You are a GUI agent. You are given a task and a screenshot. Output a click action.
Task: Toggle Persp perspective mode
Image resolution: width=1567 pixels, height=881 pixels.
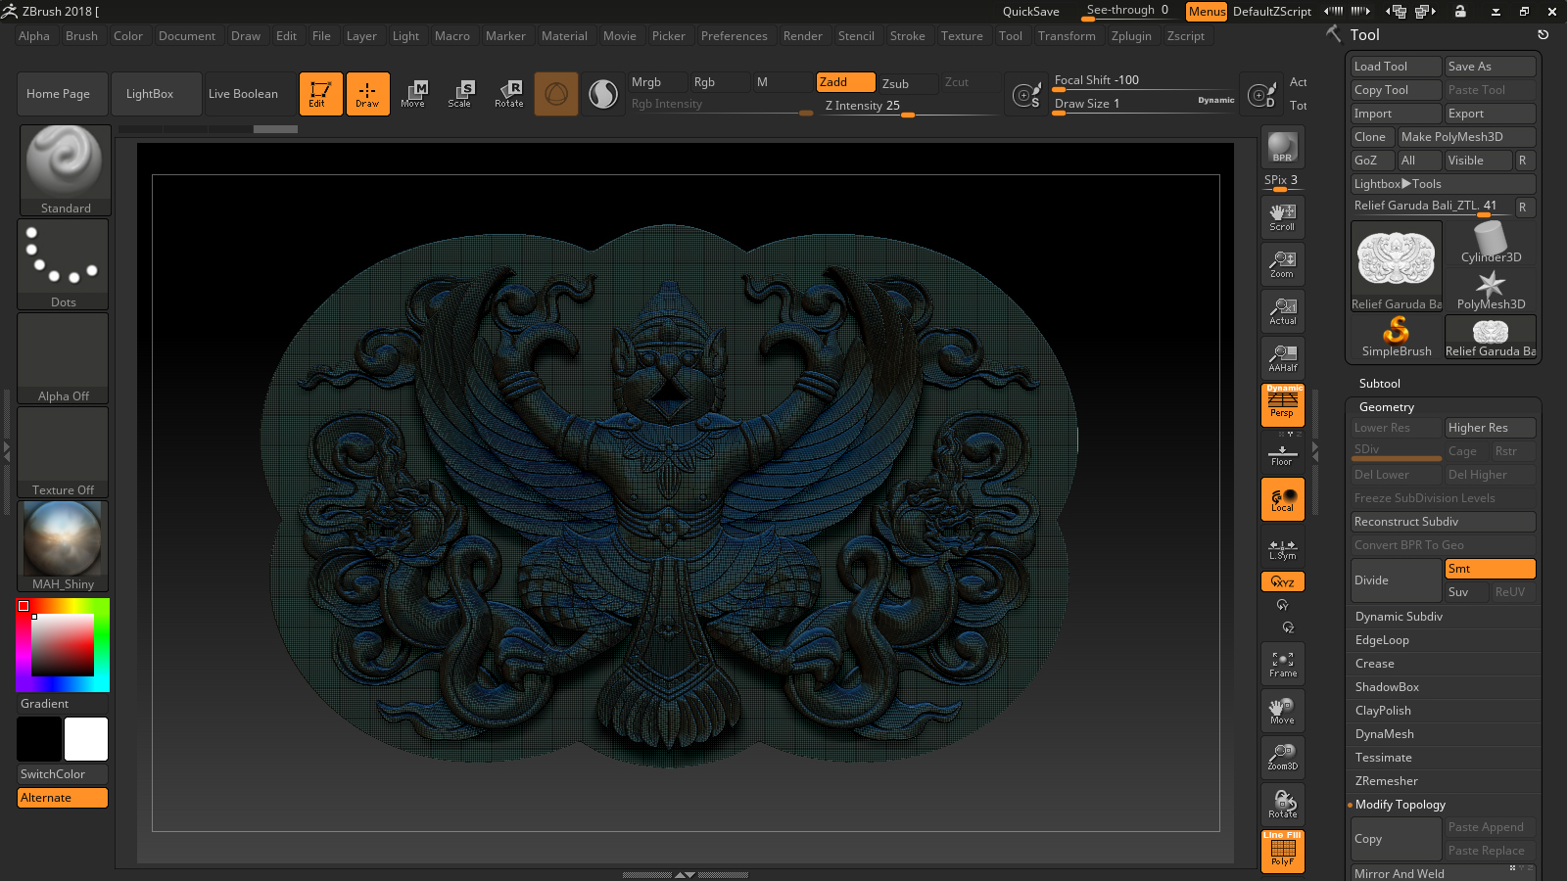[x=1282, y=404]
